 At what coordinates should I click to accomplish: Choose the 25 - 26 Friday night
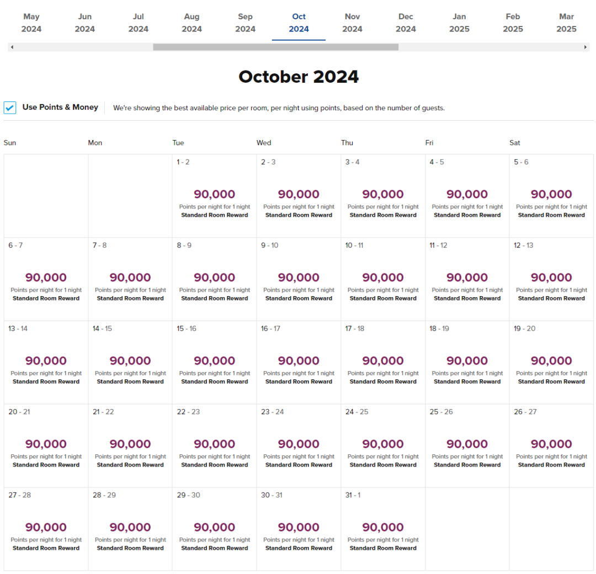[x=467, y=446]
